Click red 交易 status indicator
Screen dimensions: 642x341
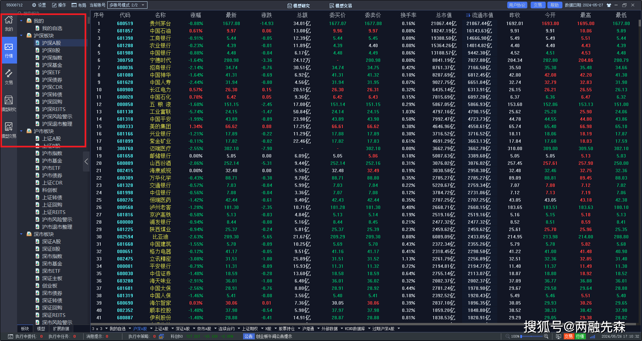click(569, 336)
